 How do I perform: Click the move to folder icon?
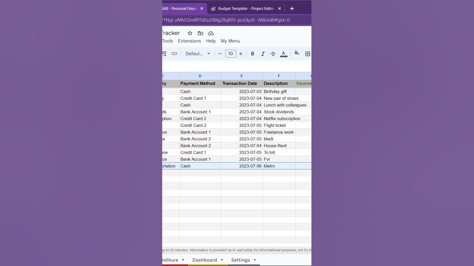tap(200, 33)
